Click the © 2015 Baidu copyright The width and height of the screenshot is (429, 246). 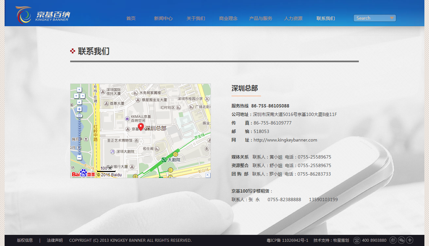(x=109, y=175)
